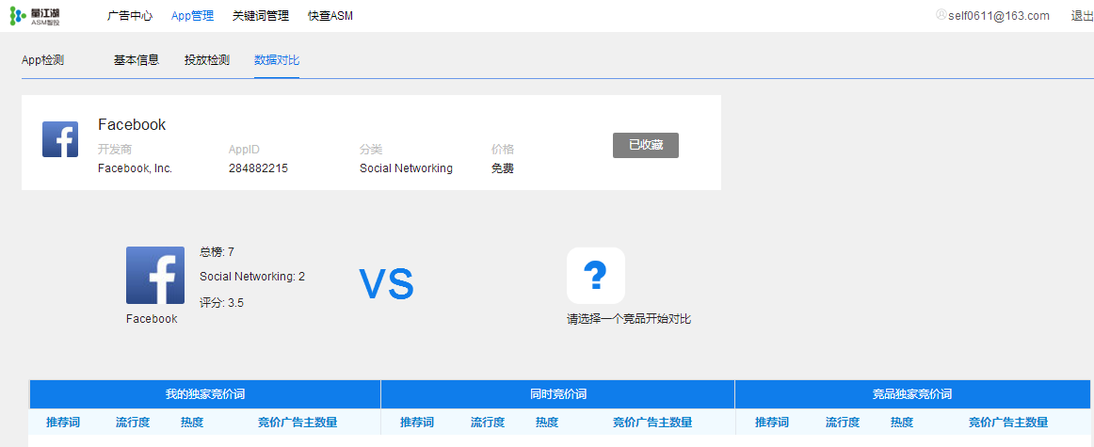The width and height of the screenshot is (1094, 447).
Task: Click the 退出 logout link
Action: (1082, 15)
